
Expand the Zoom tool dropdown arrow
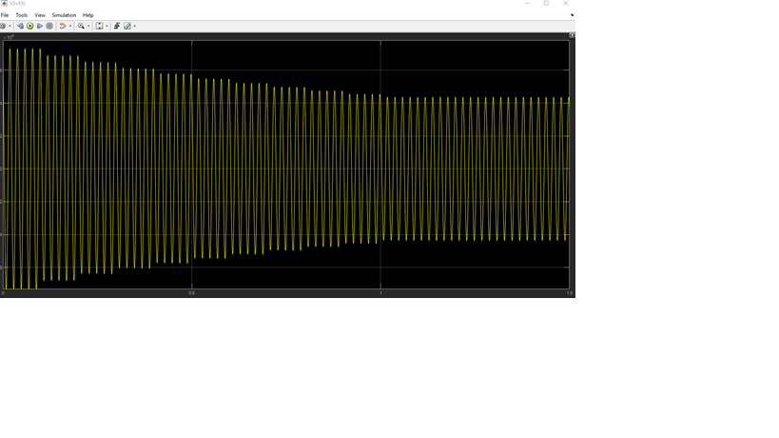click(x=88, y=26)
